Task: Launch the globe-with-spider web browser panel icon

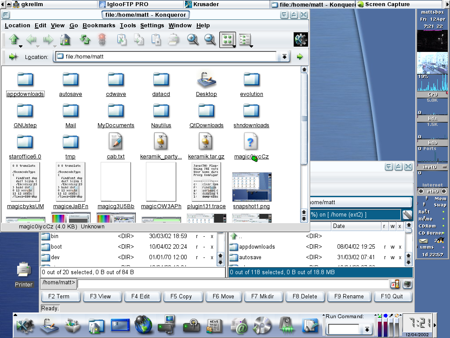Action: 144,325
